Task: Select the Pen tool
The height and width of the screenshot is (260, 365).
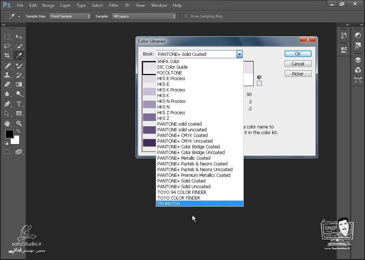Action: 7,104
